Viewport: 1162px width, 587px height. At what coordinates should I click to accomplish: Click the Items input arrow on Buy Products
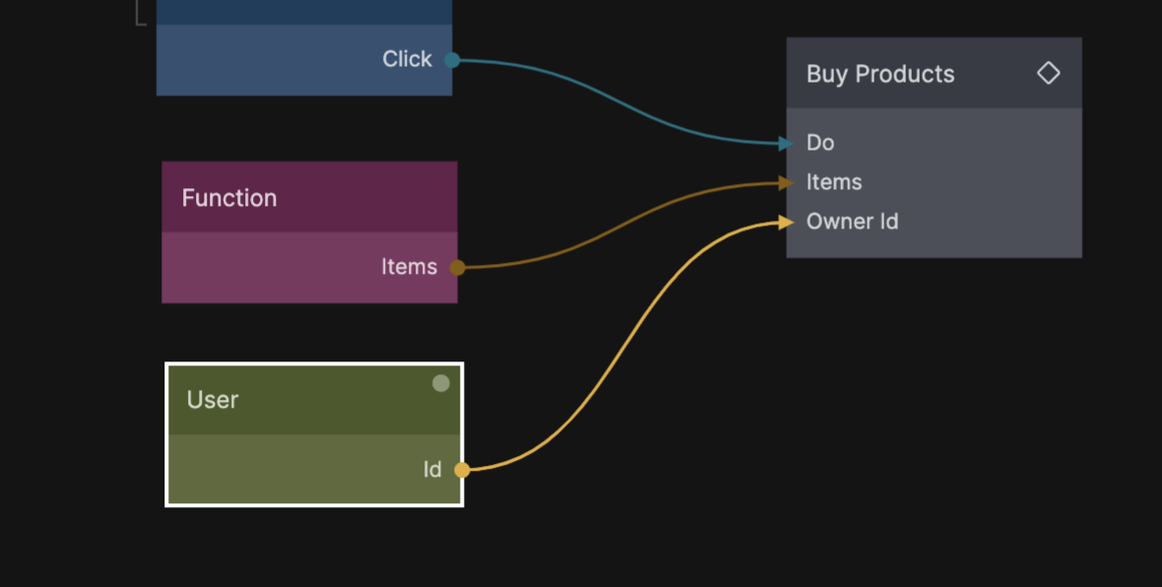(x=786, y=182)
